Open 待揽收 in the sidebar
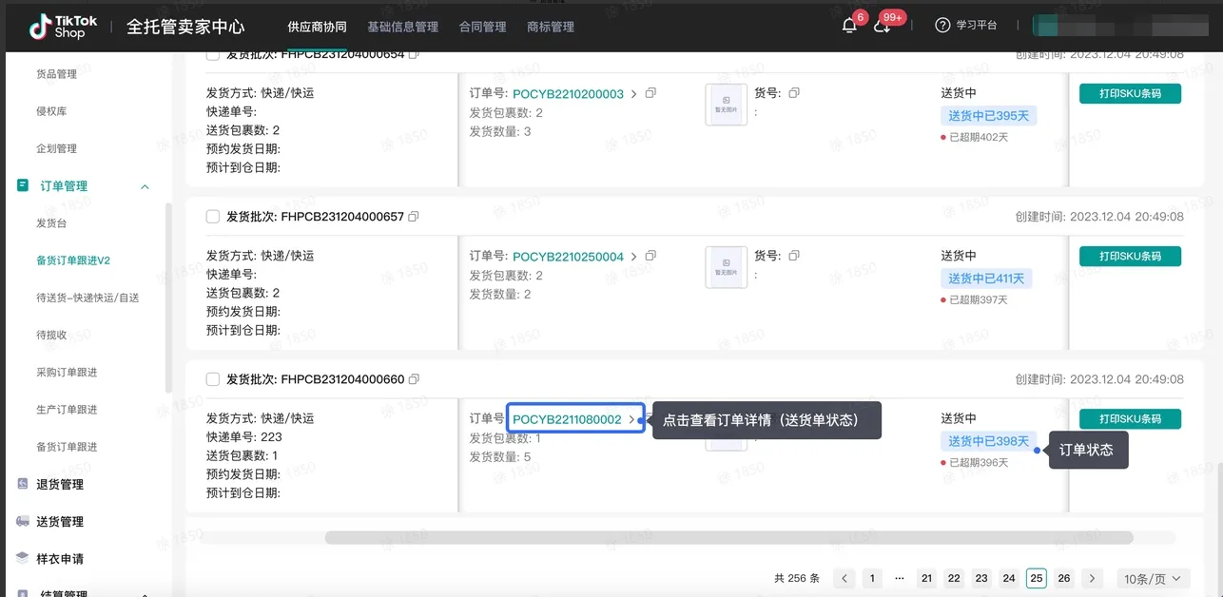Screen dimensions: 1223x597 pos(51,335)
